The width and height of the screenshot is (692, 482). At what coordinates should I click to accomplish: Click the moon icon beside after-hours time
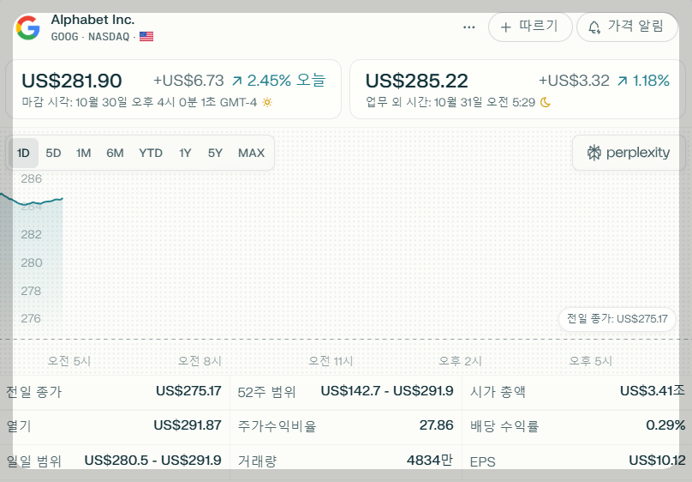(546, 103)
